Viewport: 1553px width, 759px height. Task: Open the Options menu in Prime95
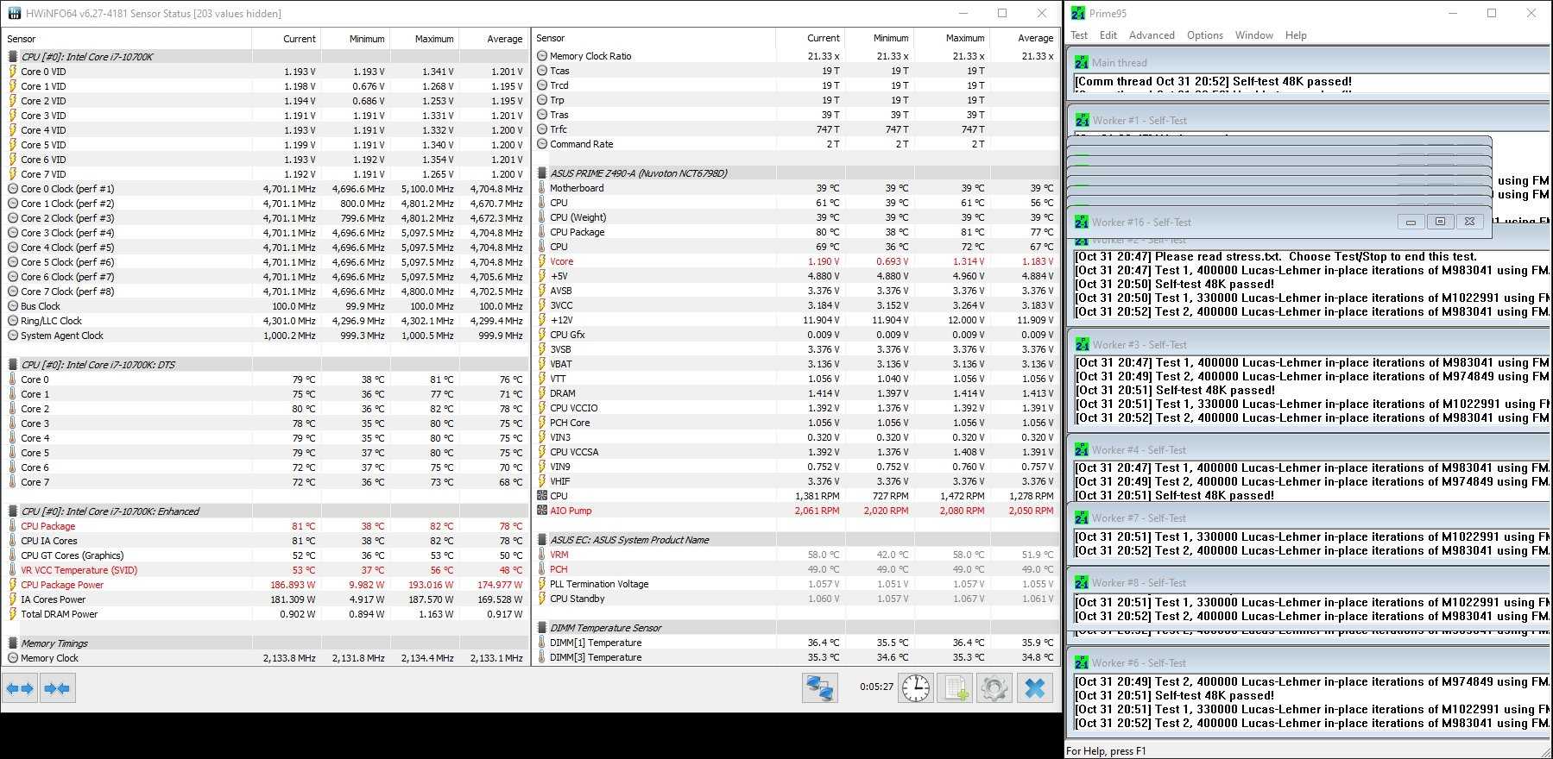coord(1204,35)
